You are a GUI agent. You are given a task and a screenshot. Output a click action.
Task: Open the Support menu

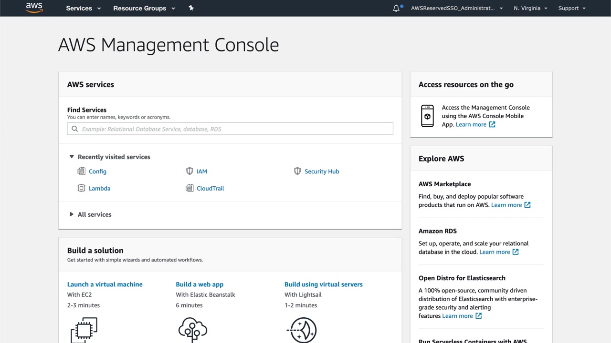pos(572,8)
